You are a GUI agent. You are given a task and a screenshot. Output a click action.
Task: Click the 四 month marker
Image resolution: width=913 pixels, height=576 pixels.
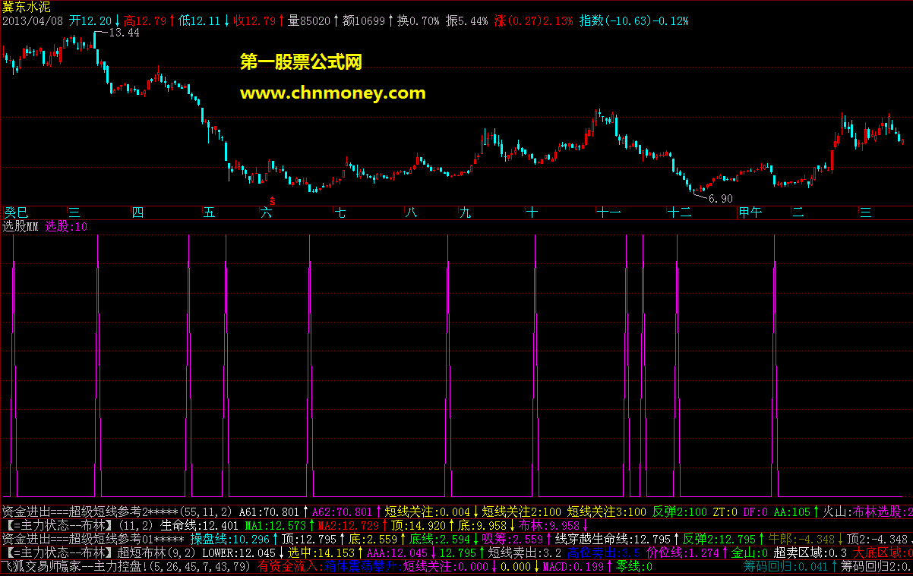click(x=137, y=212)
